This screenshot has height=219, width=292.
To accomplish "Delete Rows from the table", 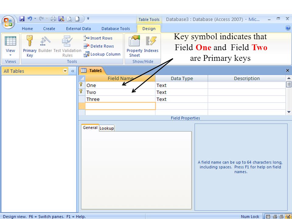I will [99, 46].
